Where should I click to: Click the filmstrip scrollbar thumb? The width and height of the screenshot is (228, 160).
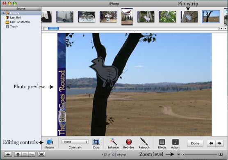click(x=53, y=28)
